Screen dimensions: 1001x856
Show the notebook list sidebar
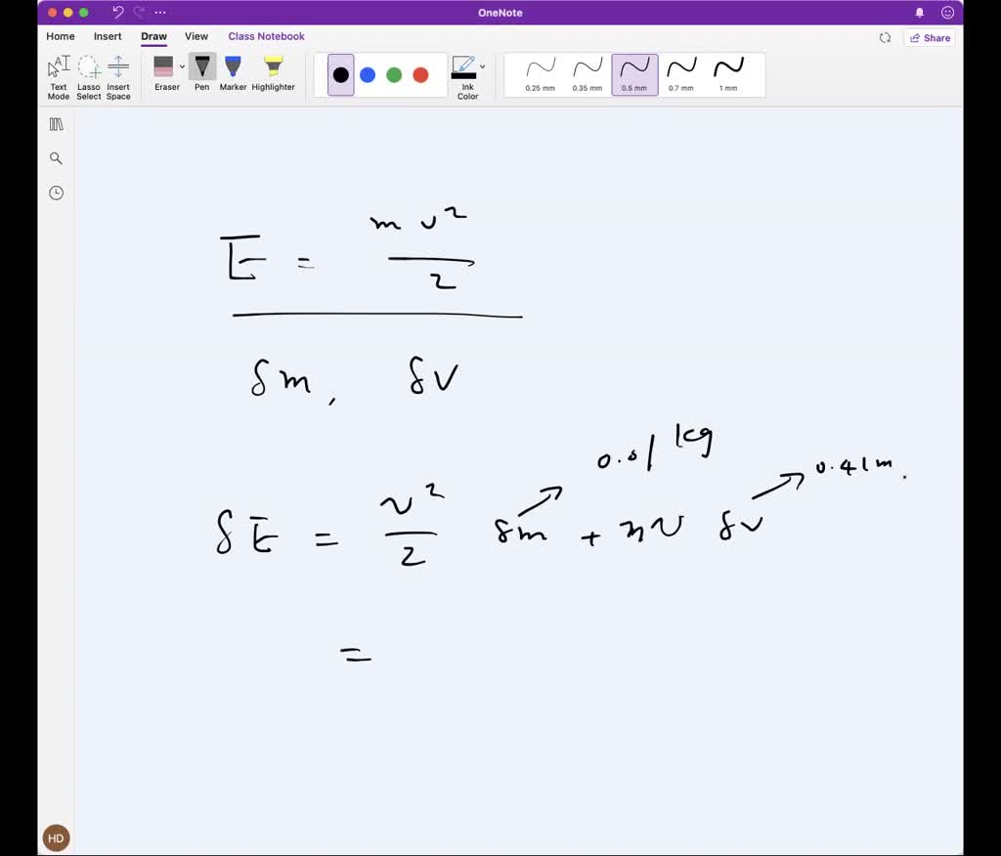click(56, 123)
